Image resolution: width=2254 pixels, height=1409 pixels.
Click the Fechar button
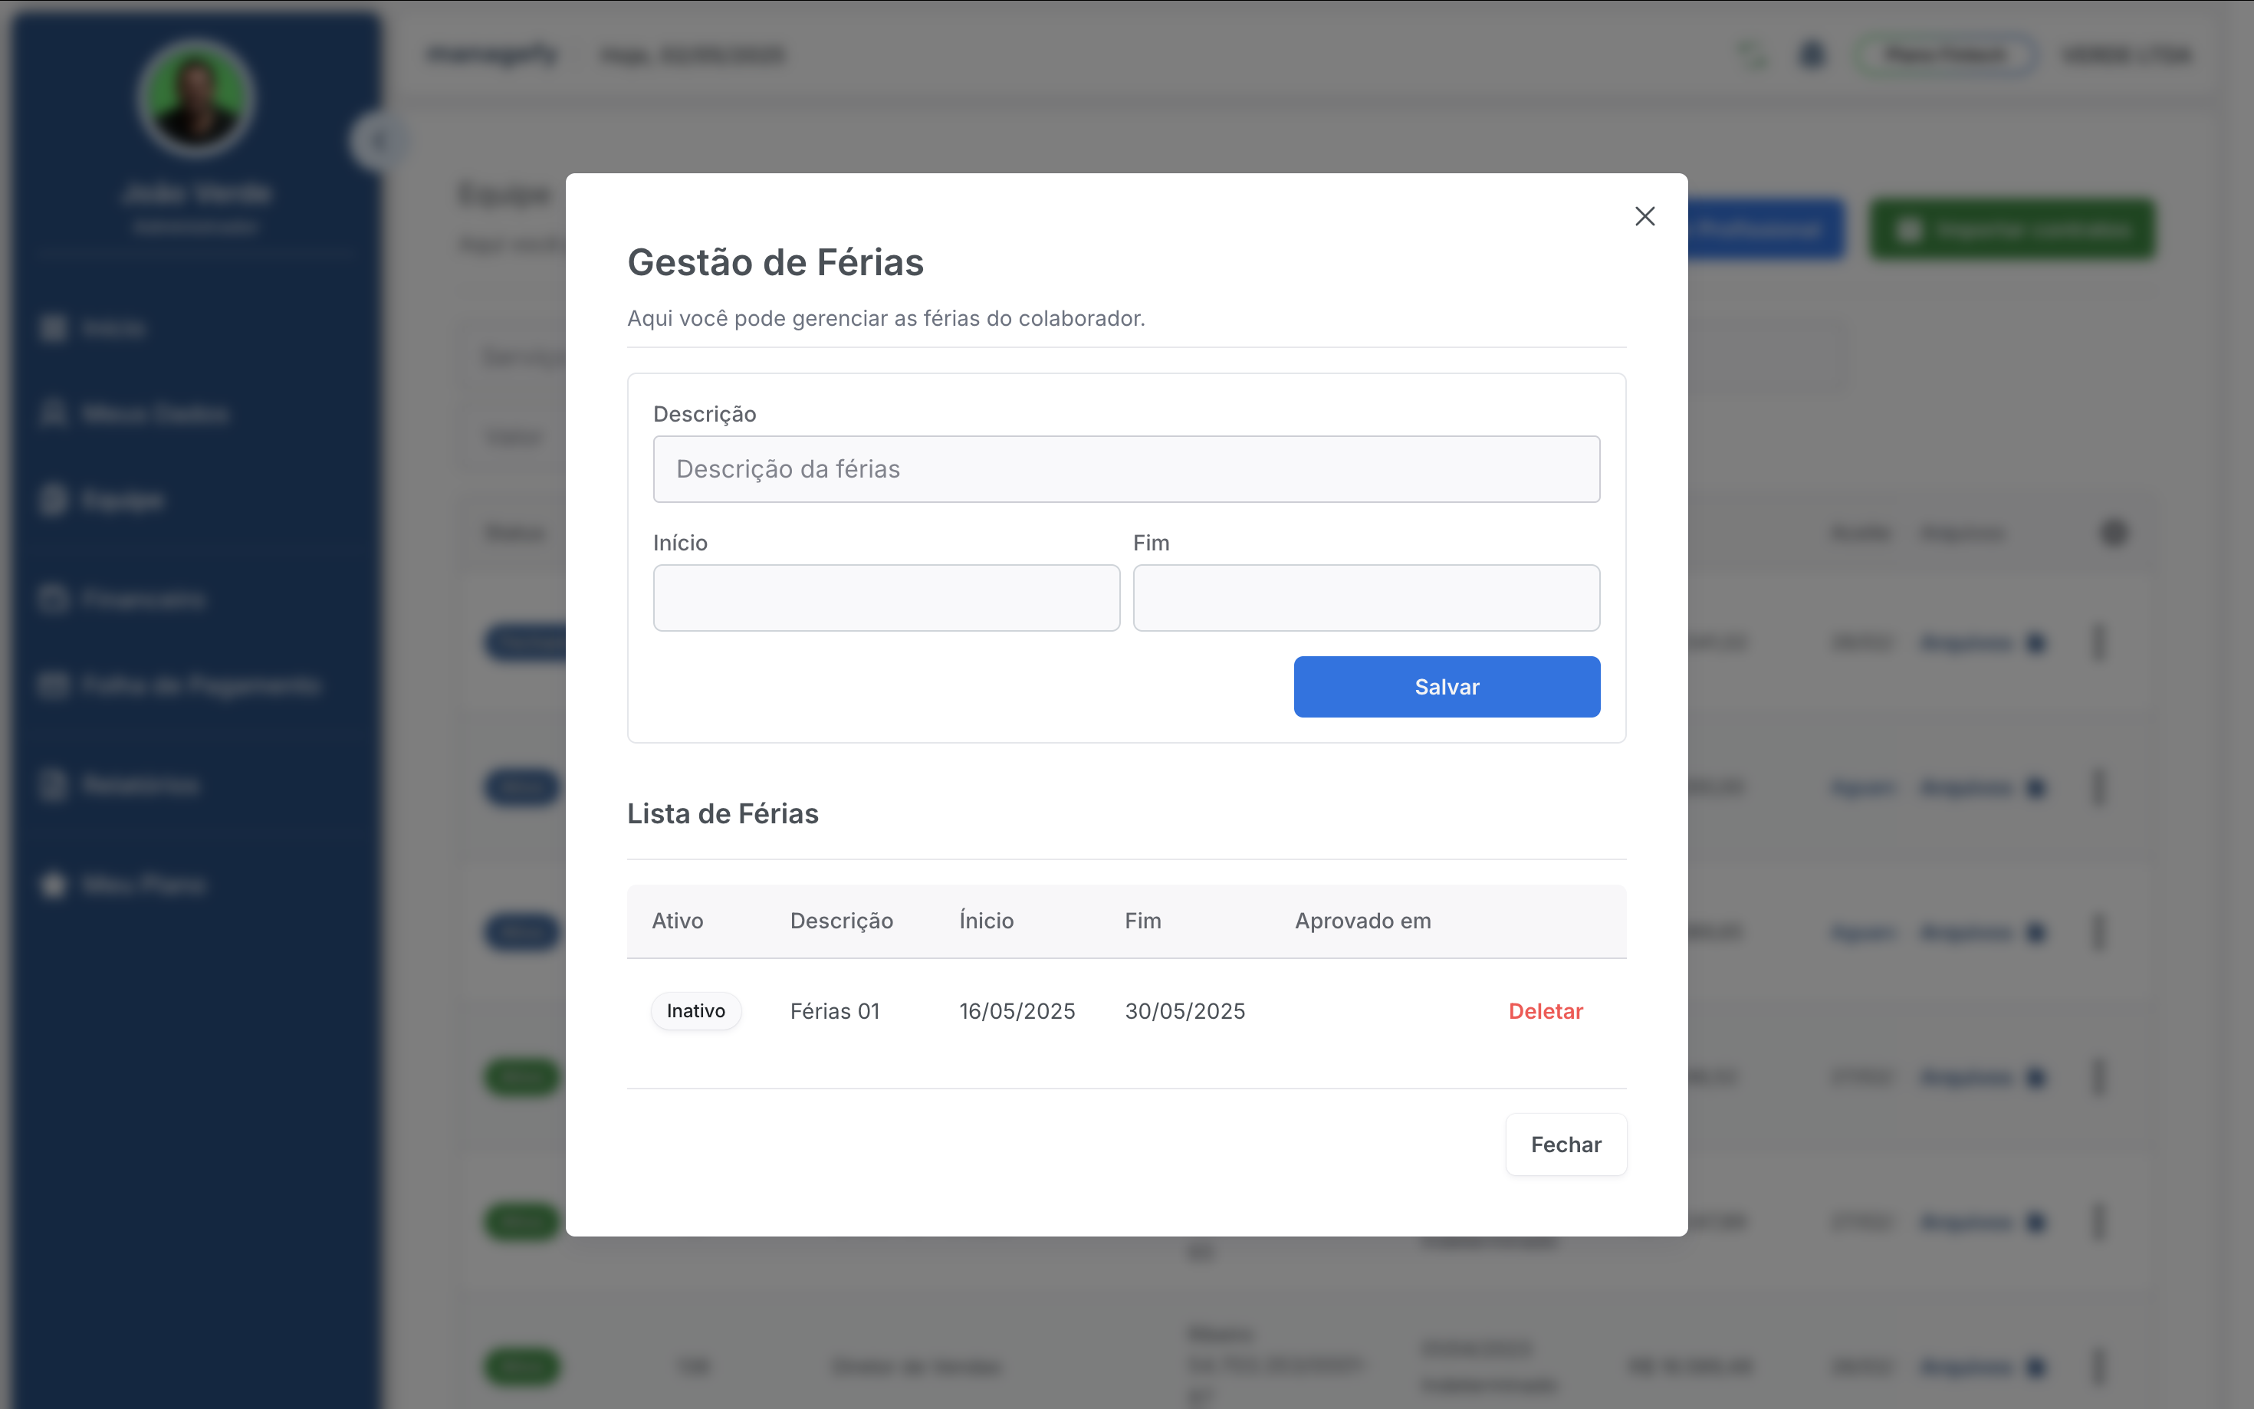coord(1566,1145)
